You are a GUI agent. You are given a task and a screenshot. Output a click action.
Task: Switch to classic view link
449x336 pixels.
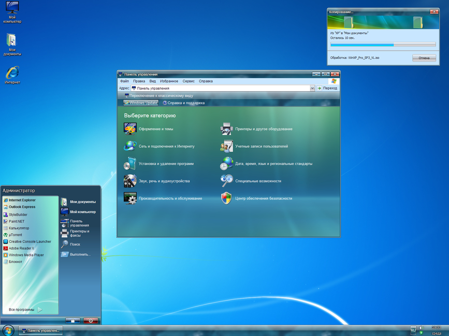(159, 96)
